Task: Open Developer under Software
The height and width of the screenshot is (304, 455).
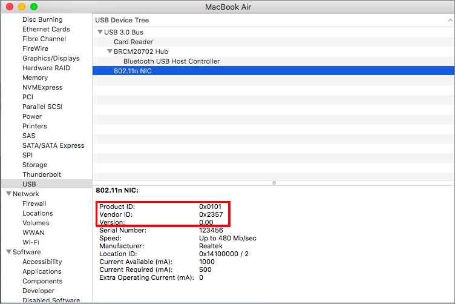Action: point(38,291)
